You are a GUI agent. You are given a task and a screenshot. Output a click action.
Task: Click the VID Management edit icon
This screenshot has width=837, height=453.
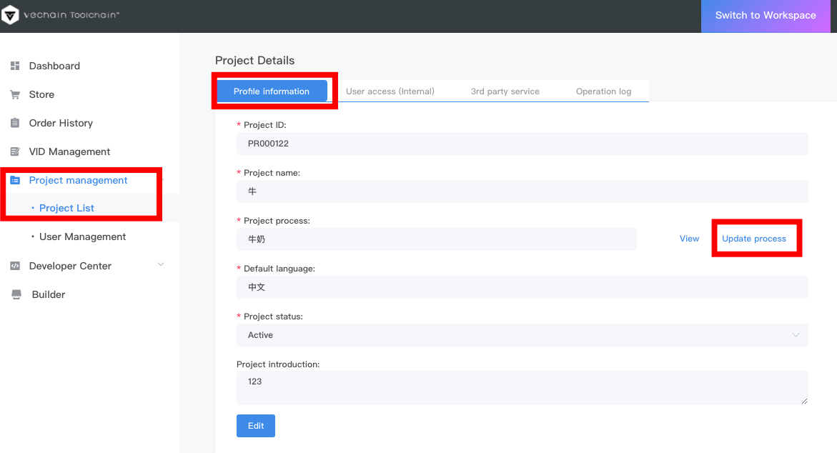pos(15,151)
